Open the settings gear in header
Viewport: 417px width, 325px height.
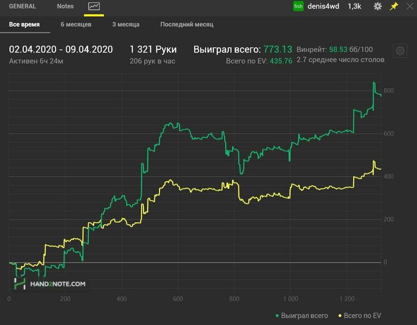pyautogui.click(x=377, y=7)
